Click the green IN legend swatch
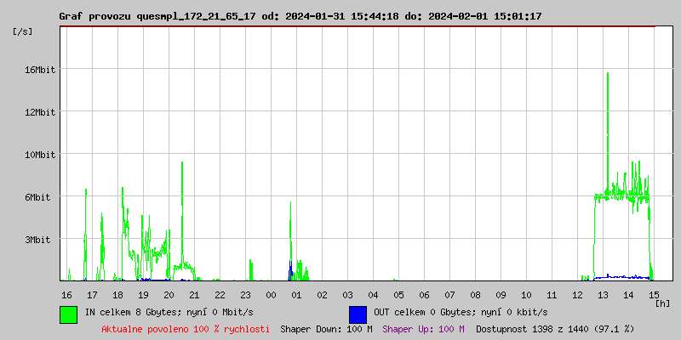 click(68, 314)
